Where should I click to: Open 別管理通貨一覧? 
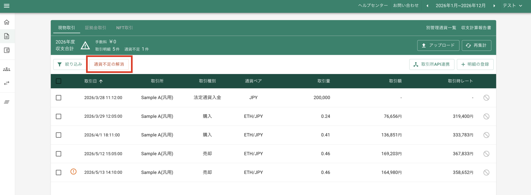[x=441, y=28]
